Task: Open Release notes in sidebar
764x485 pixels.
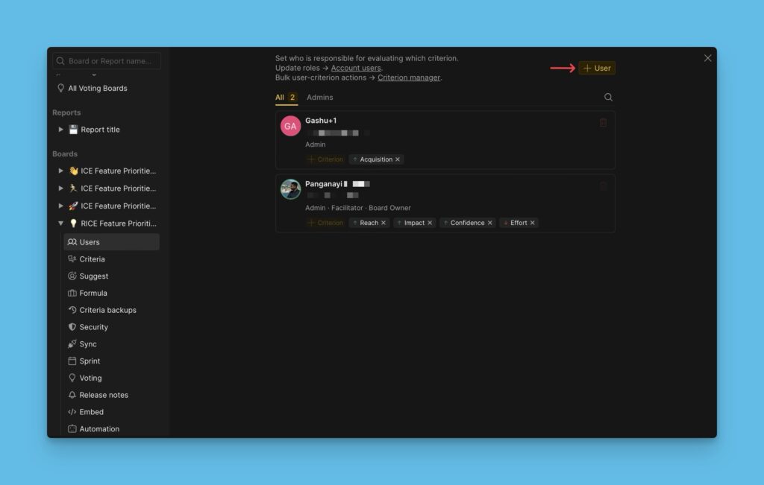Action: (103, 395)
